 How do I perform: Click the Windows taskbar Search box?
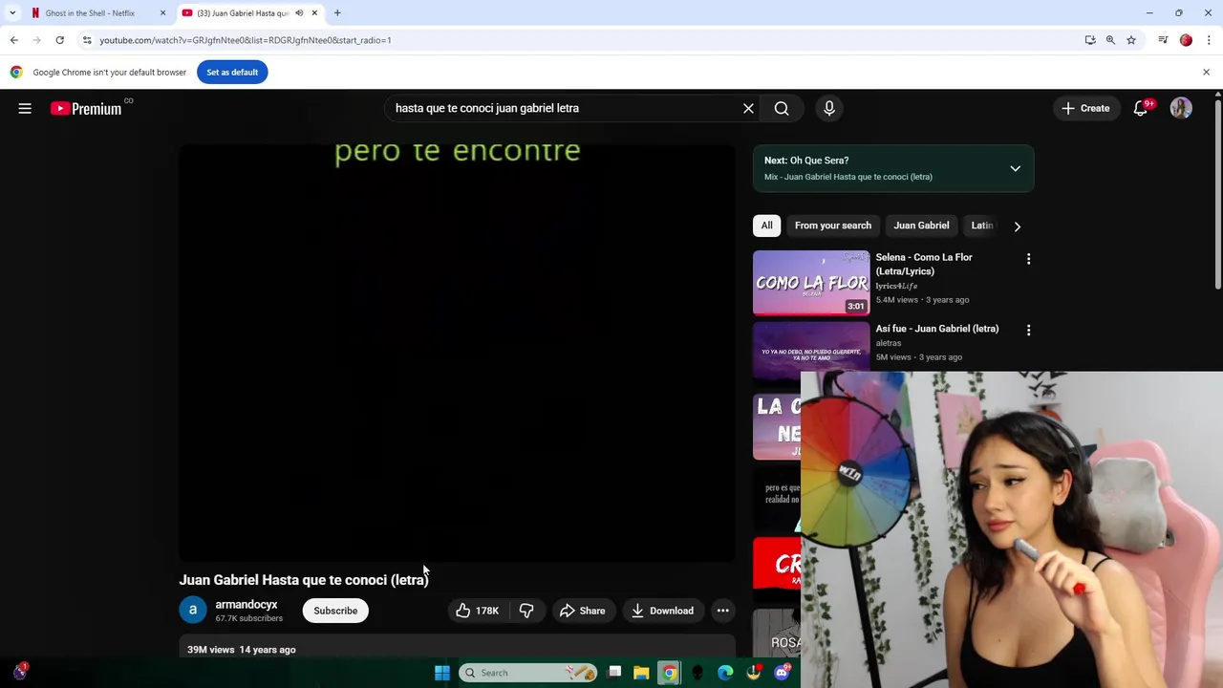[x=527, y=673]
